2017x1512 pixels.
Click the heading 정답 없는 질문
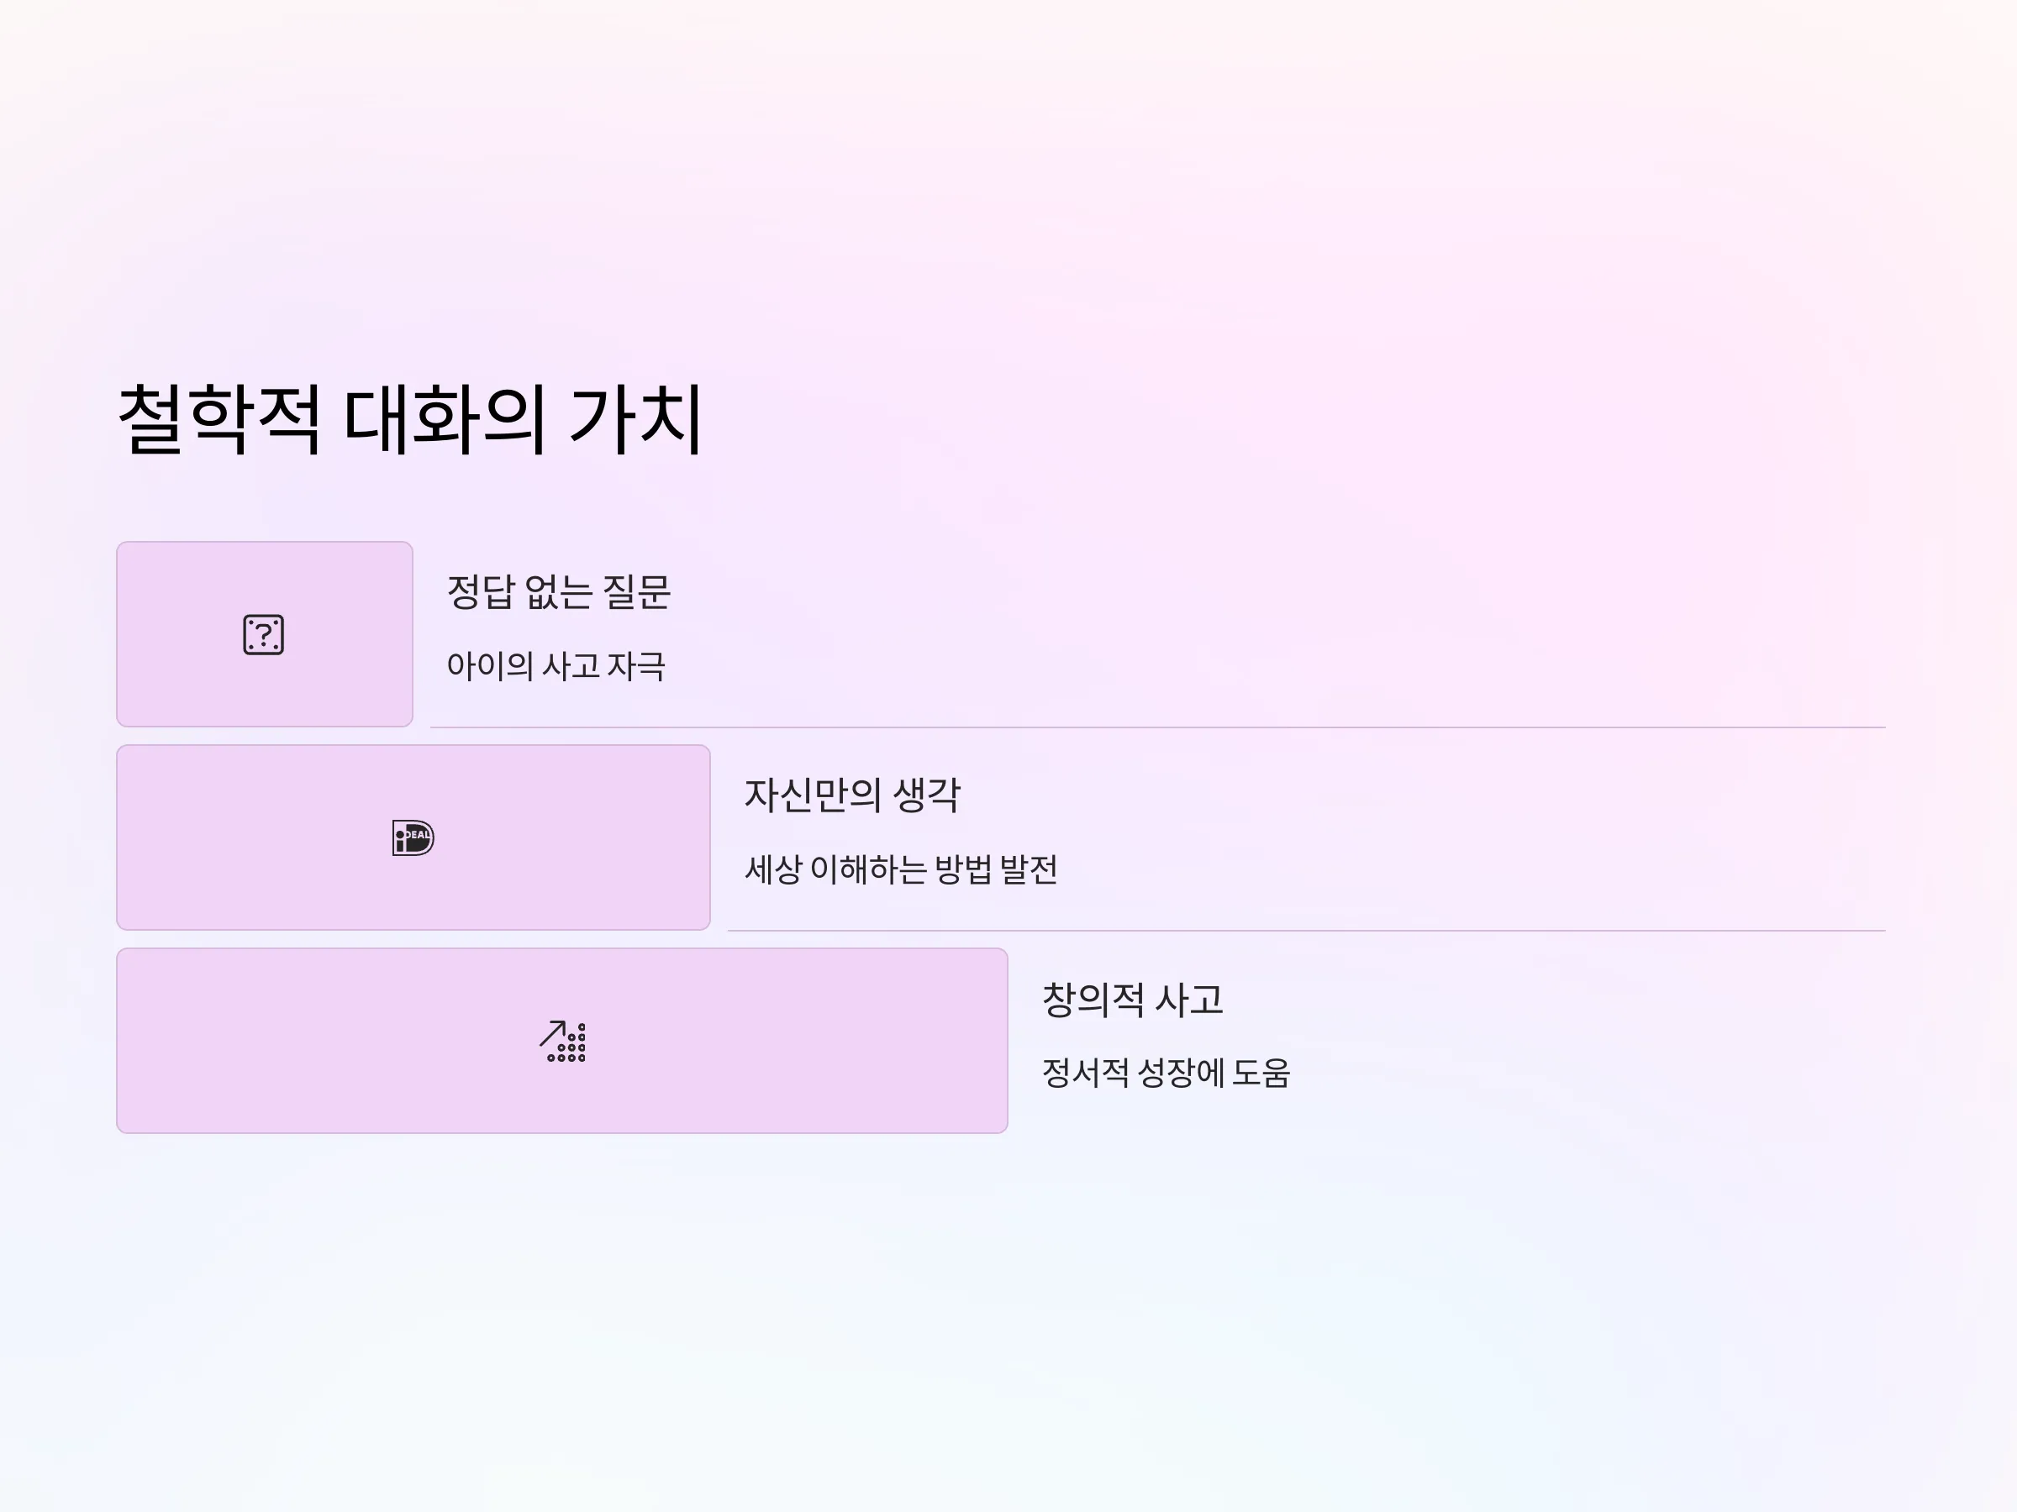tap(559, 592)
